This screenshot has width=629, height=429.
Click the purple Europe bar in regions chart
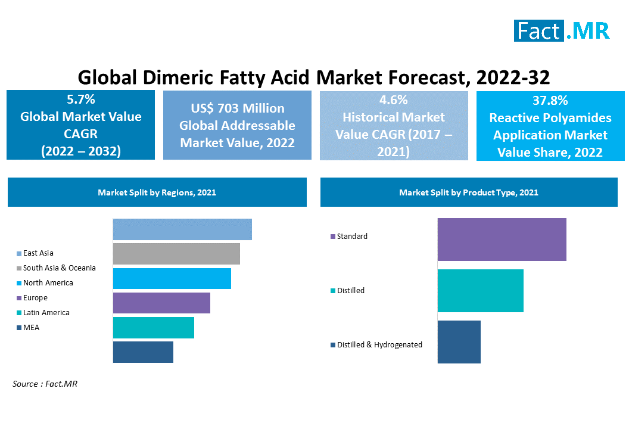(x=161, y=303)
